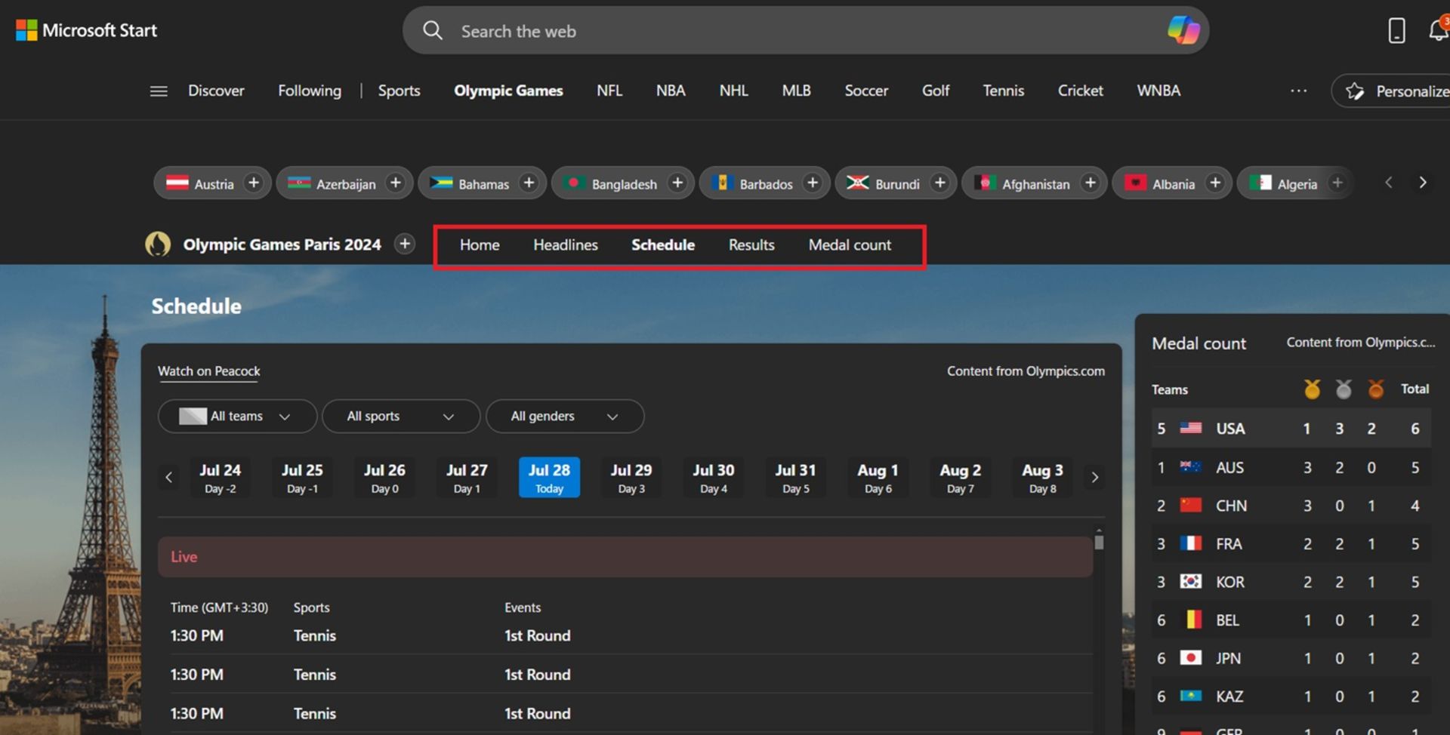
Task: Click the bronze medal column icon
Action: click(x=1375, y=389)
